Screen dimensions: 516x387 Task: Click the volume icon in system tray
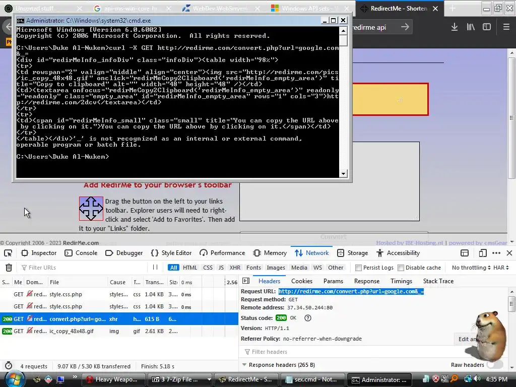[477, 379]
